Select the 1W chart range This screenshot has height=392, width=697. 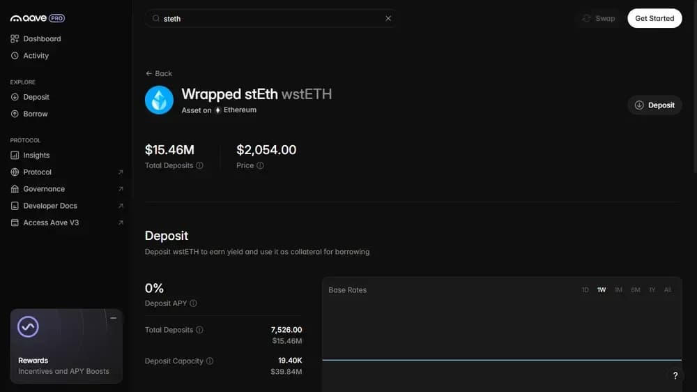point(602,290)
